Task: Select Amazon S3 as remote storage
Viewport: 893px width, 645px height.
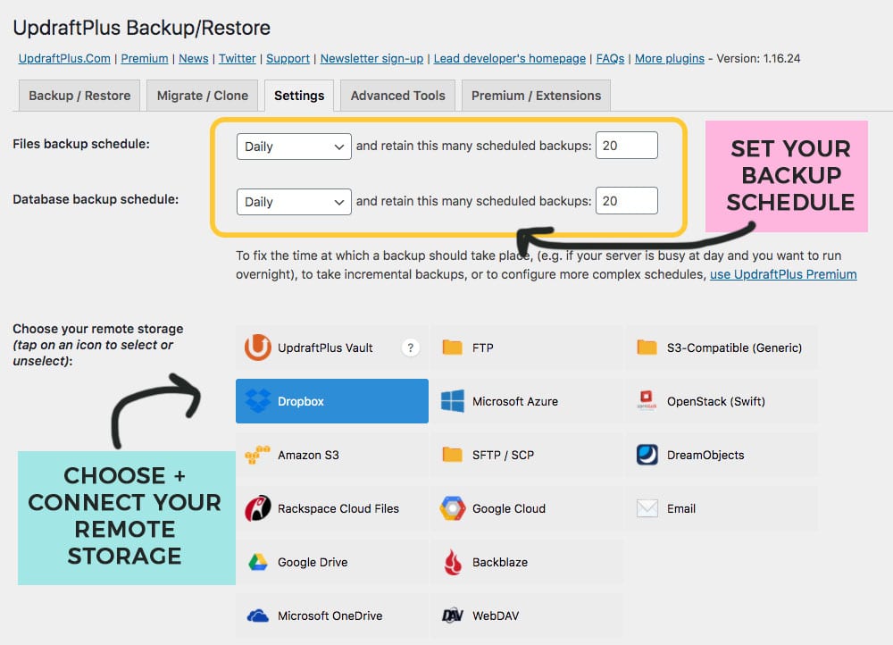Action: [332, 455]
